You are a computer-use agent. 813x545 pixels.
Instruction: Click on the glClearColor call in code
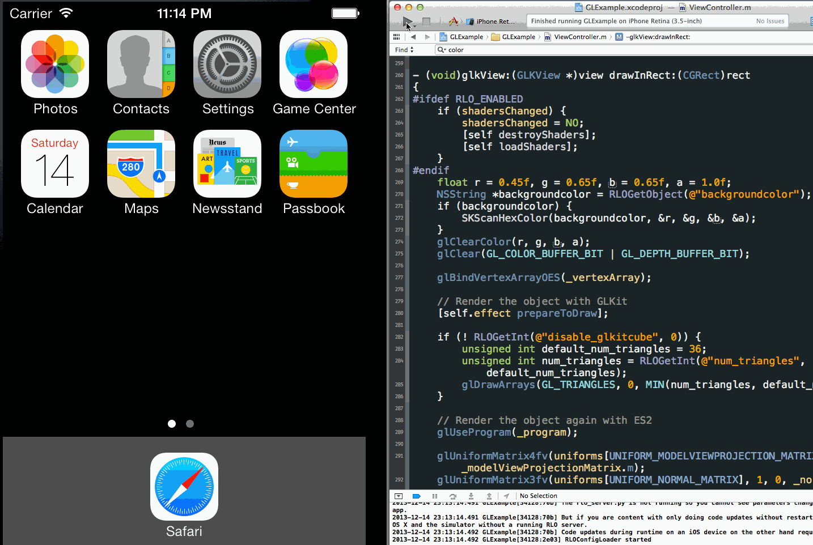514,242
